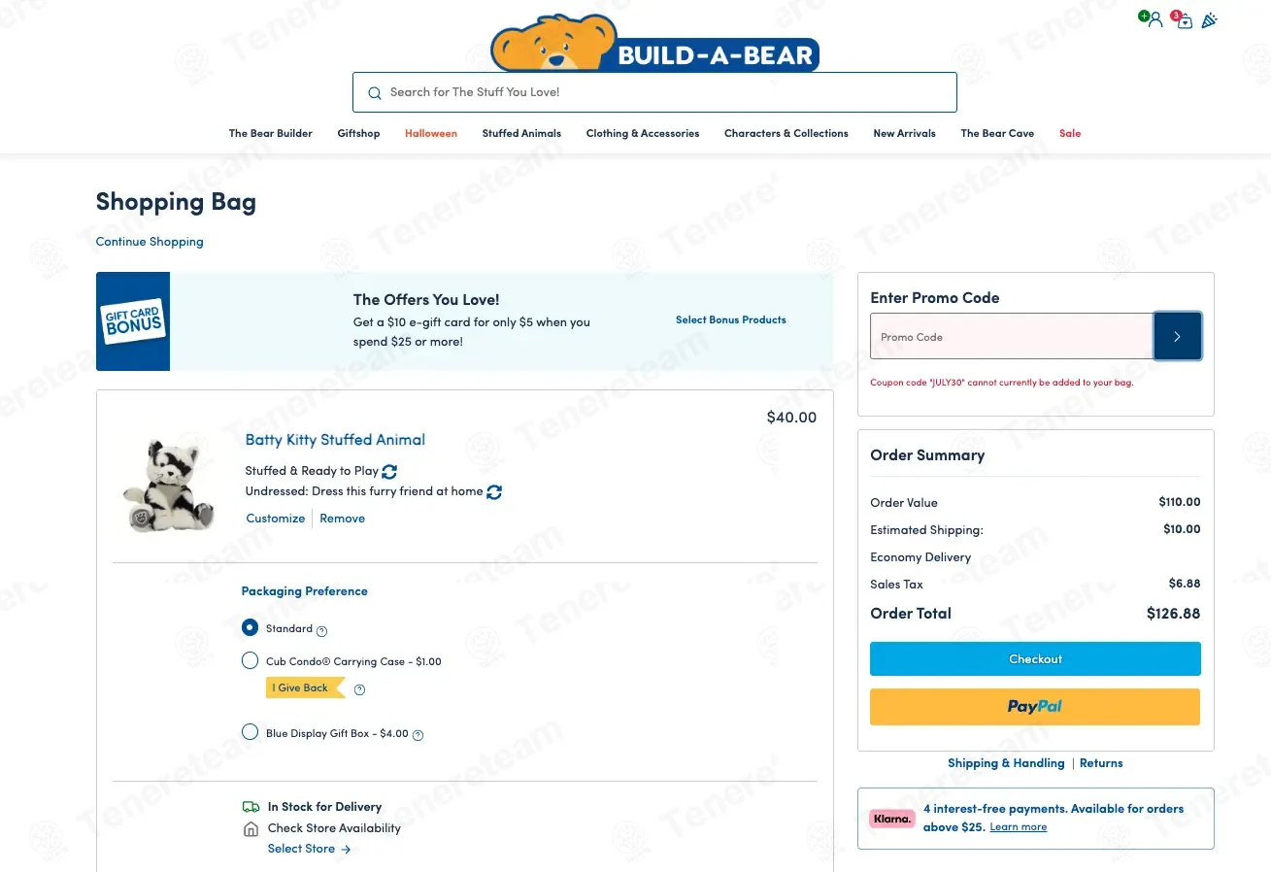This screenshot has height=872, width=1271.
Task: Click the Build-A-Bear logo
Action: click(655, 44)
